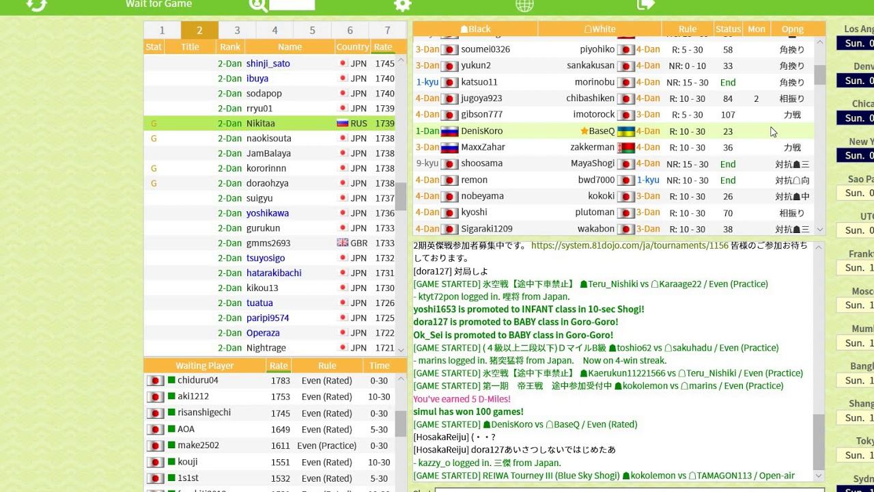Click the Japan flag next to shinji_sato
The width and height of the screenshot is (874, 492).
pos(343,64)
